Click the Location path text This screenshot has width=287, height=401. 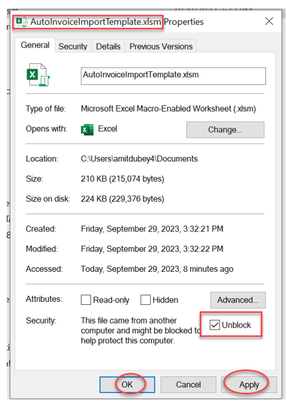click(139, 158)
